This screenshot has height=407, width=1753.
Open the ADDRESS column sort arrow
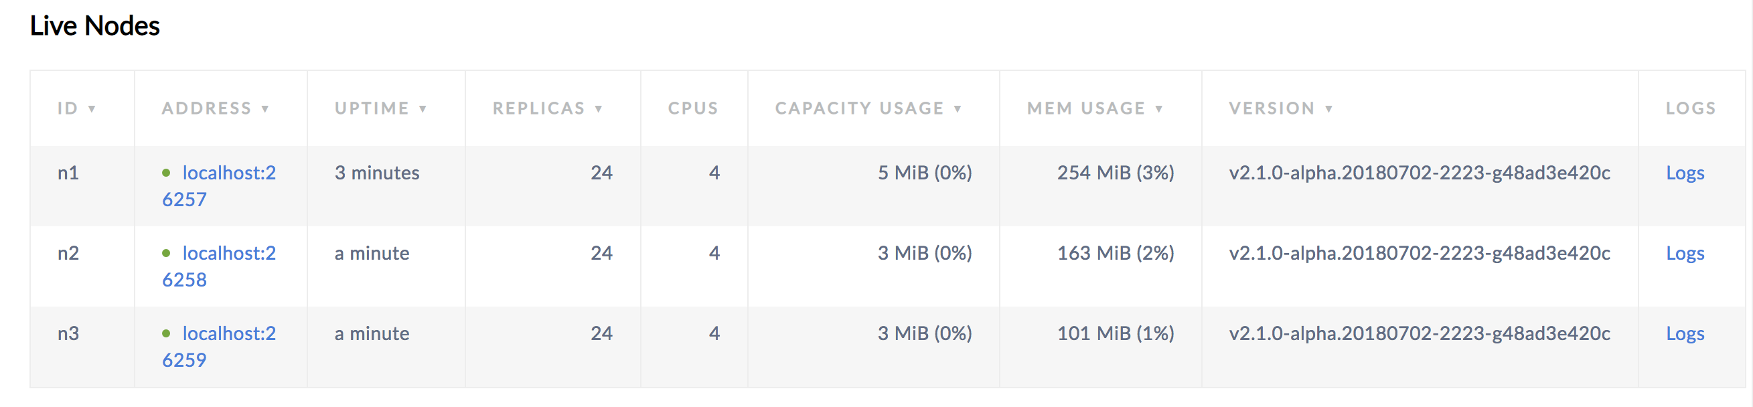coord(265,108)
